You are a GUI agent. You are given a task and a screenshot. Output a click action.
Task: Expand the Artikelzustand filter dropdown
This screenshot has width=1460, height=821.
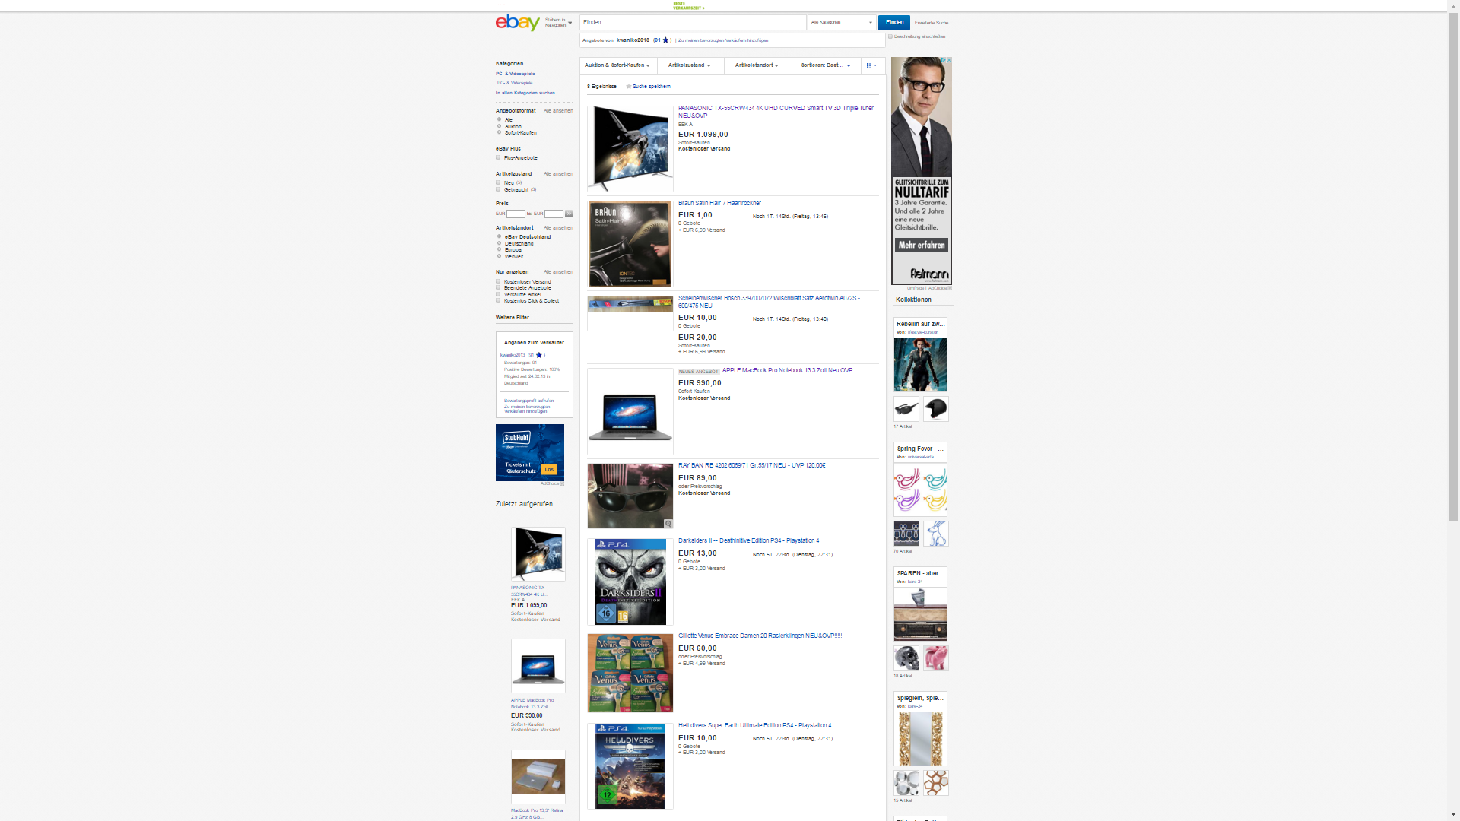coord(689,65)
